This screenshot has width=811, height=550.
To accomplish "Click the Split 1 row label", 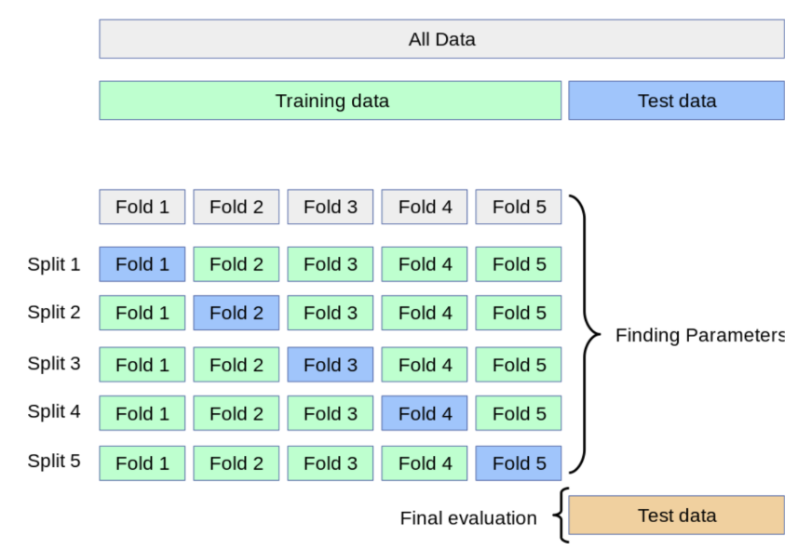I will tap(54, 264).
